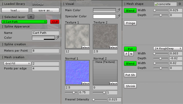Image resolution: width=183 pixels, height=104 pixels.
Task: Toggle the Pot Sh button
Action: coord(130,75)
